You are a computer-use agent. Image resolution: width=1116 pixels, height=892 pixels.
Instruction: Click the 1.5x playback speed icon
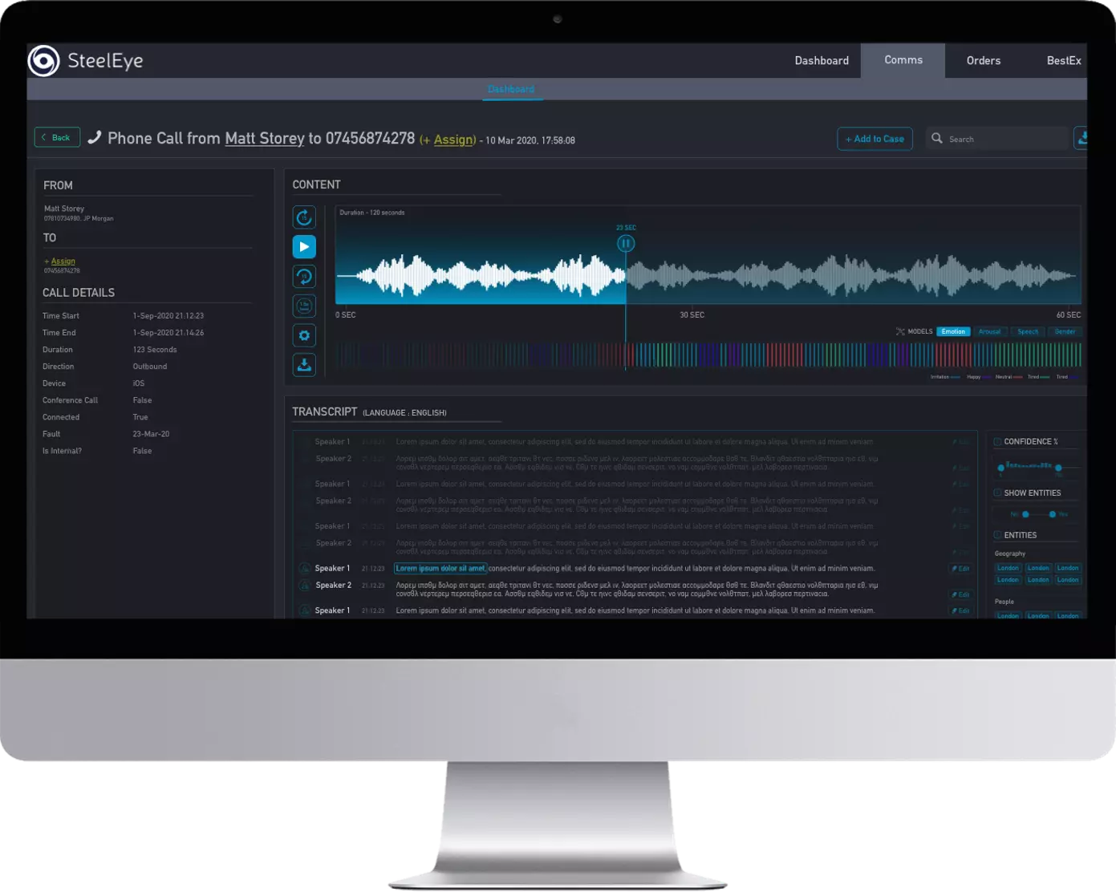click(304, 306)
